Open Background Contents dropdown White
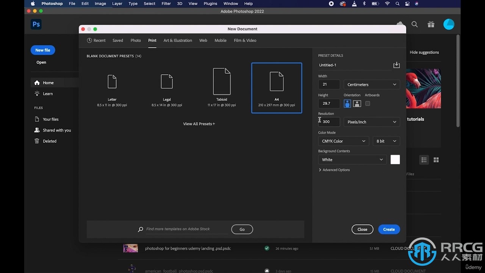Screen dimensions: 485x273 coord(352,160)
